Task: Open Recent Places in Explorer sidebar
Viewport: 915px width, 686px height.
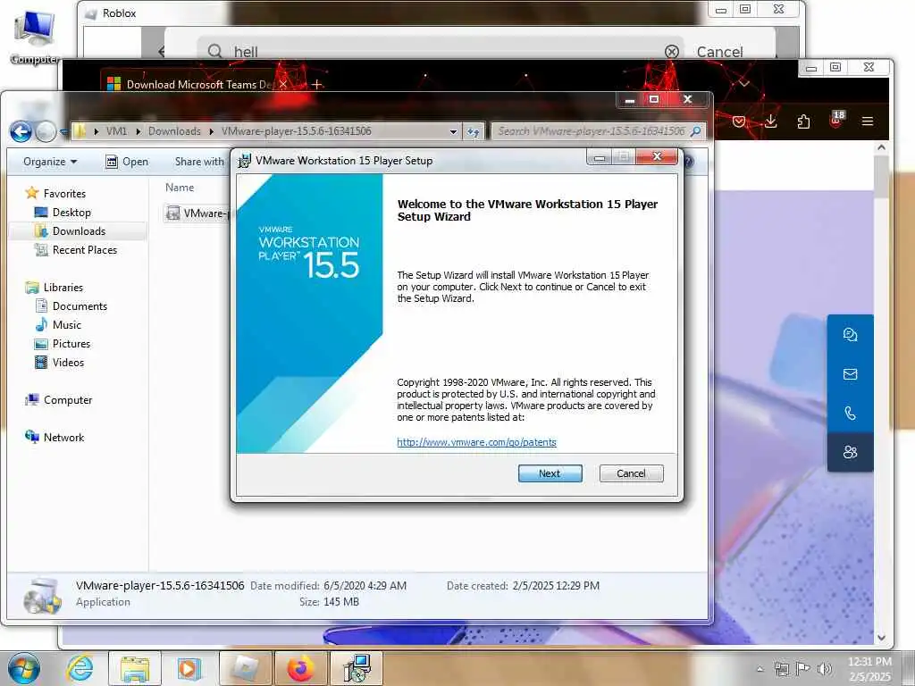Action: click(84, 250)
